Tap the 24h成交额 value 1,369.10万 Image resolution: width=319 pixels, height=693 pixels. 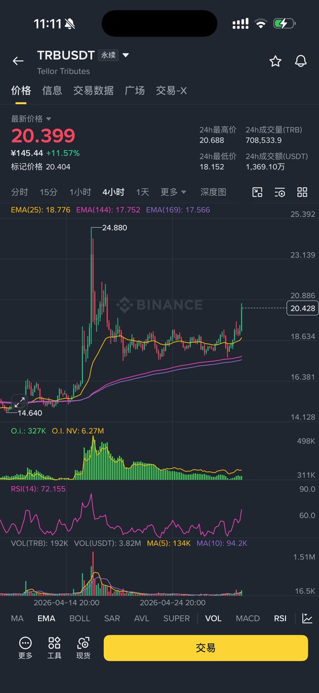[265, 167]
